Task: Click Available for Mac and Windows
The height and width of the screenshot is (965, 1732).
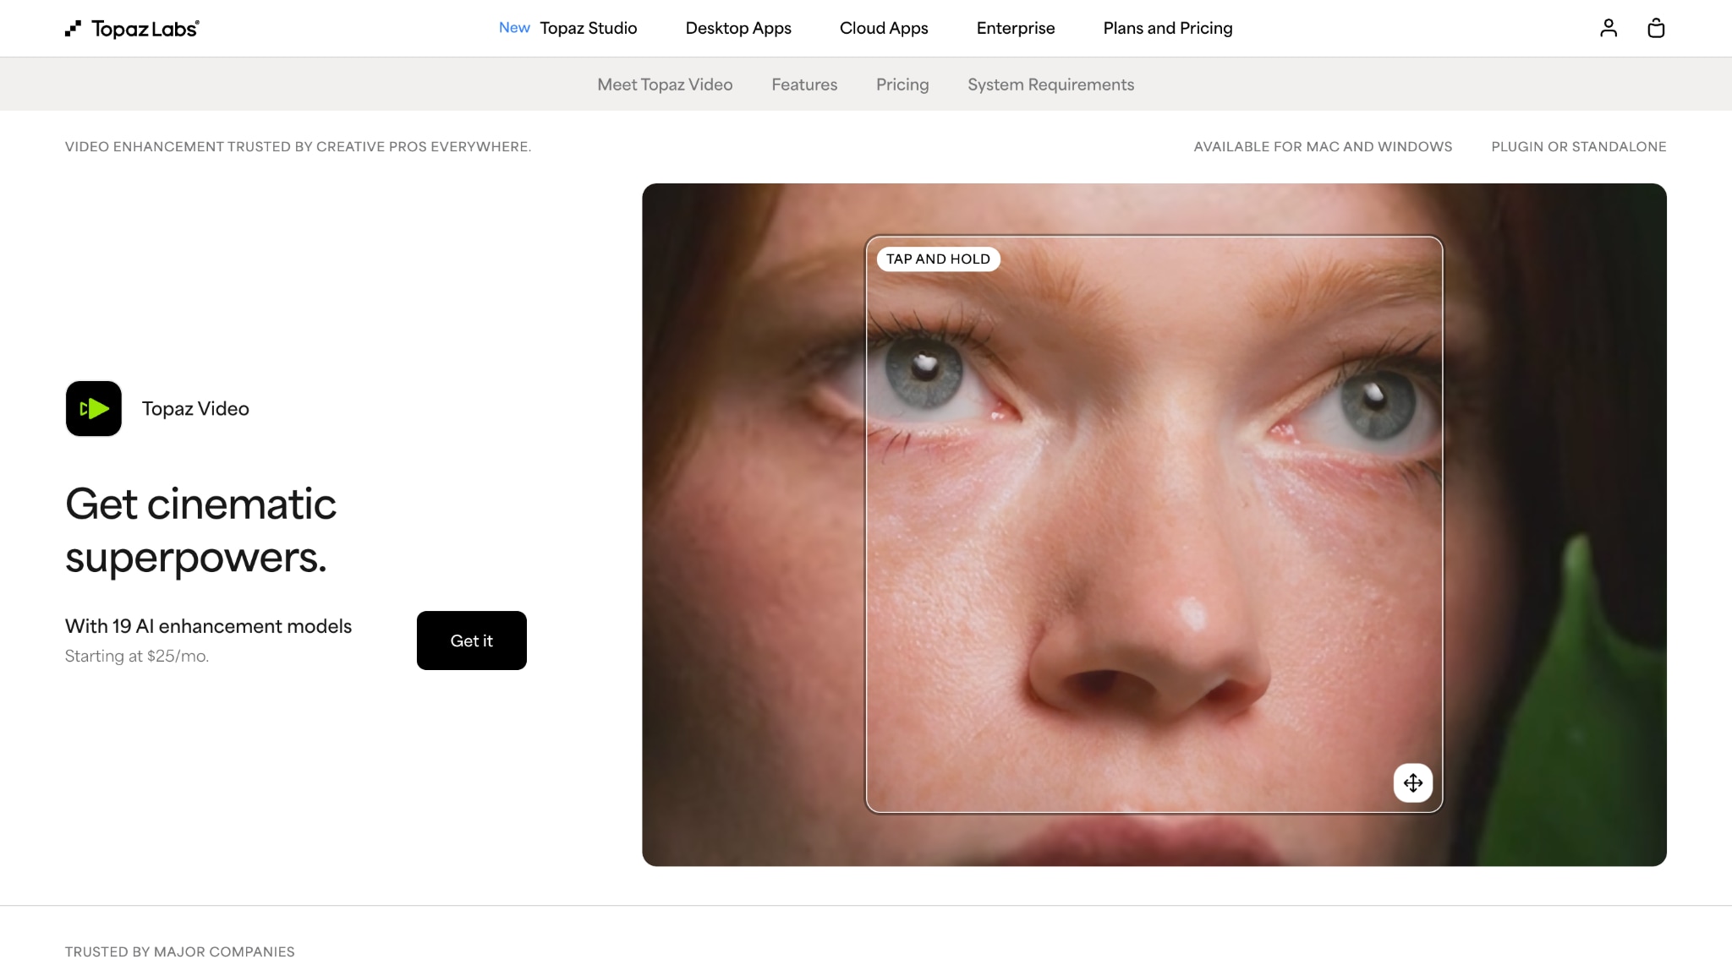Action: coord(1323,146)
